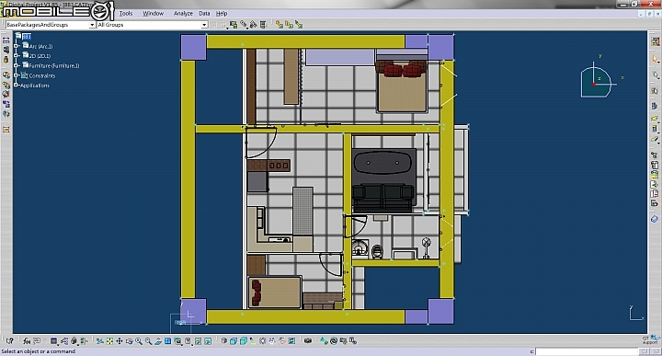Click the capture camera icon
The height and width of the screenshot is (356, 662).
click(308, 340)
